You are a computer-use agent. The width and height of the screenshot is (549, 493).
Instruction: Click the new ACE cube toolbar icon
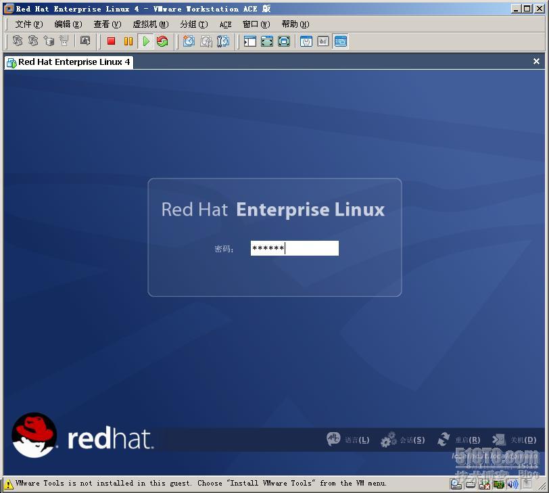coord(49,41)
